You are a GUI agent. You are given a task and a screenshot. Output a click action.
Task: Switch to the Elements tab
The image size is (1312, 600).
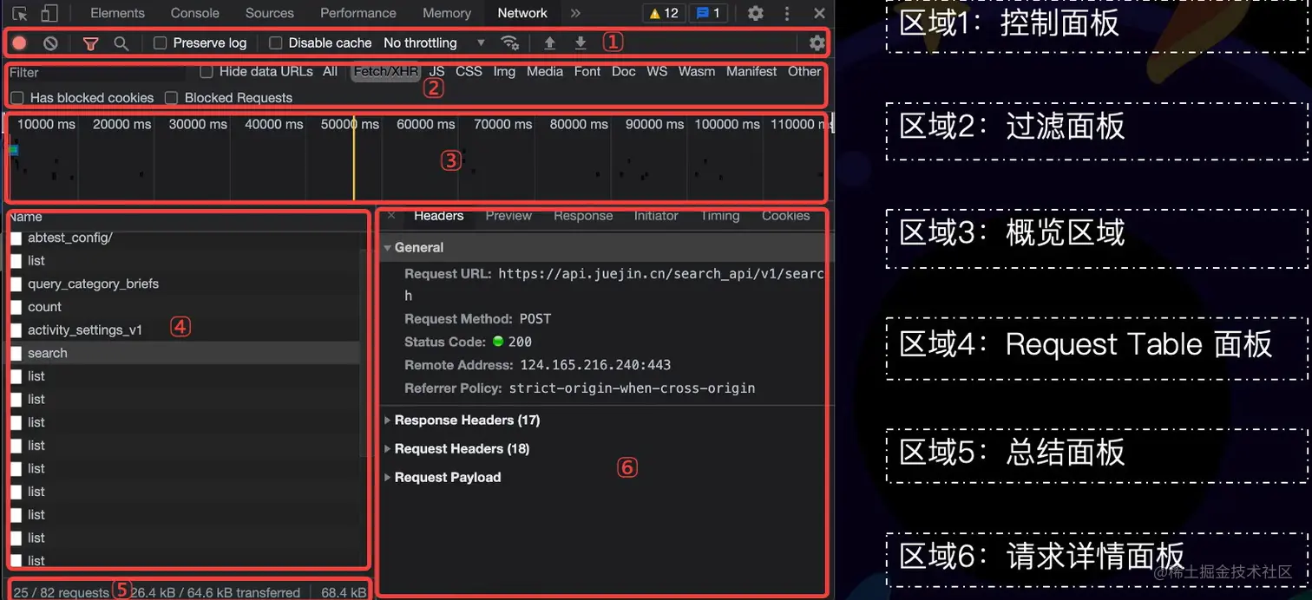[x=117, y=13]
